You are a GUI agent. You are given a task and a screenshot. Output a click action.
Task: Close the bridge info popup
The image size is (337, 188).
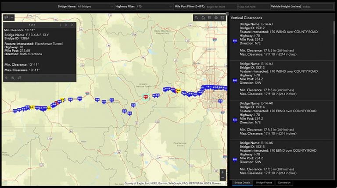click(x=72, y=25)
